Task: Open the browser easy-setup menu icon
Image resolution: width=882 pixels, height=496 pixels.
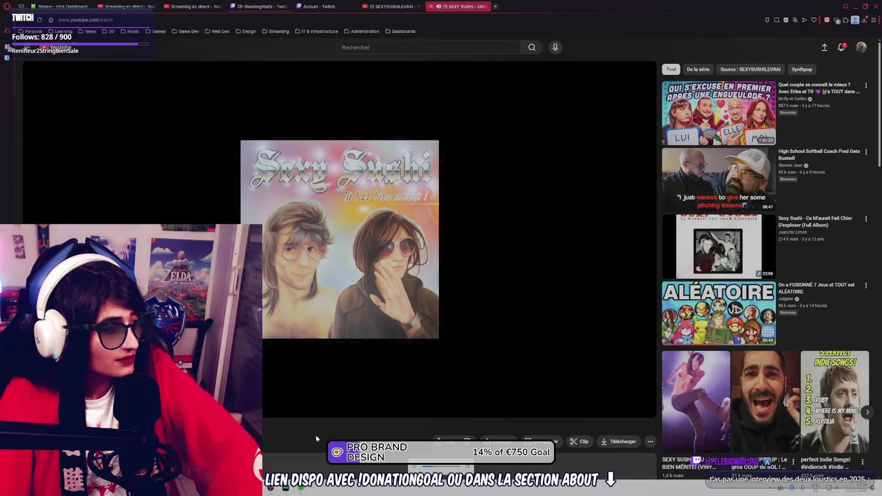Action: click(x=873, y=20)
